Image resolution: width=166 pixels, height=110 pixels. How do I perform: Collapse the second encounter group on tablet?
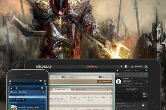pyautogui.click(x=111, y=106)
